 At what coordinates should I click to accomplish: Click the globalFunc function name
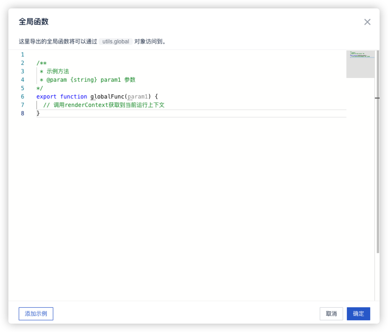click(107, 97)
